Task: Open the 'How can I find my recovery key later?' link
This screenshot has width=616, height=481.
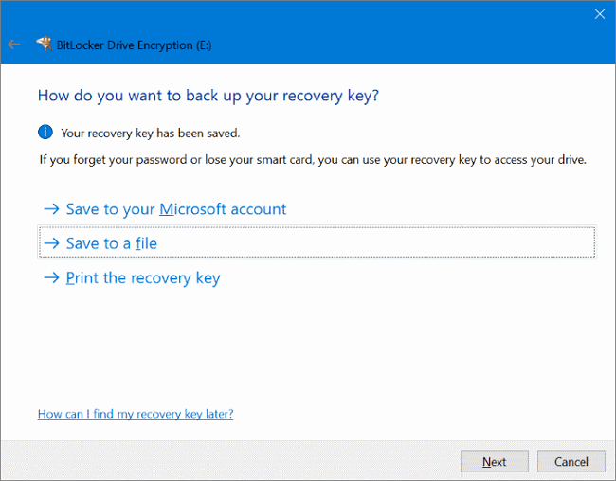Action: pyautogui.click(x=135, y=414)
